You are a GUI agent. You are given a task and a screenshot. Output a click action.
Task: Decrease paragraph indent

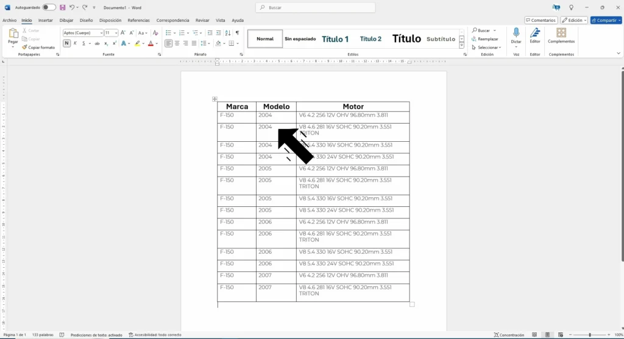tap(210, 33)
